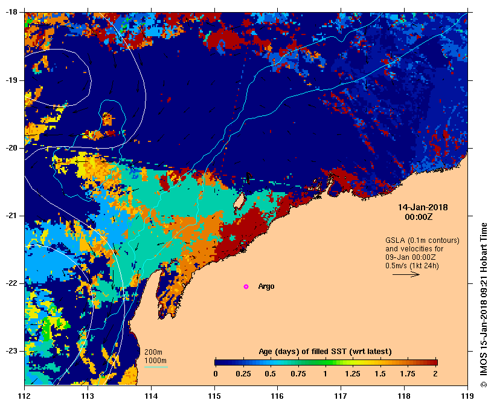Click the '113' longitude axis label
The height and width of the screenshot is (406, 494).
point(88,396)
